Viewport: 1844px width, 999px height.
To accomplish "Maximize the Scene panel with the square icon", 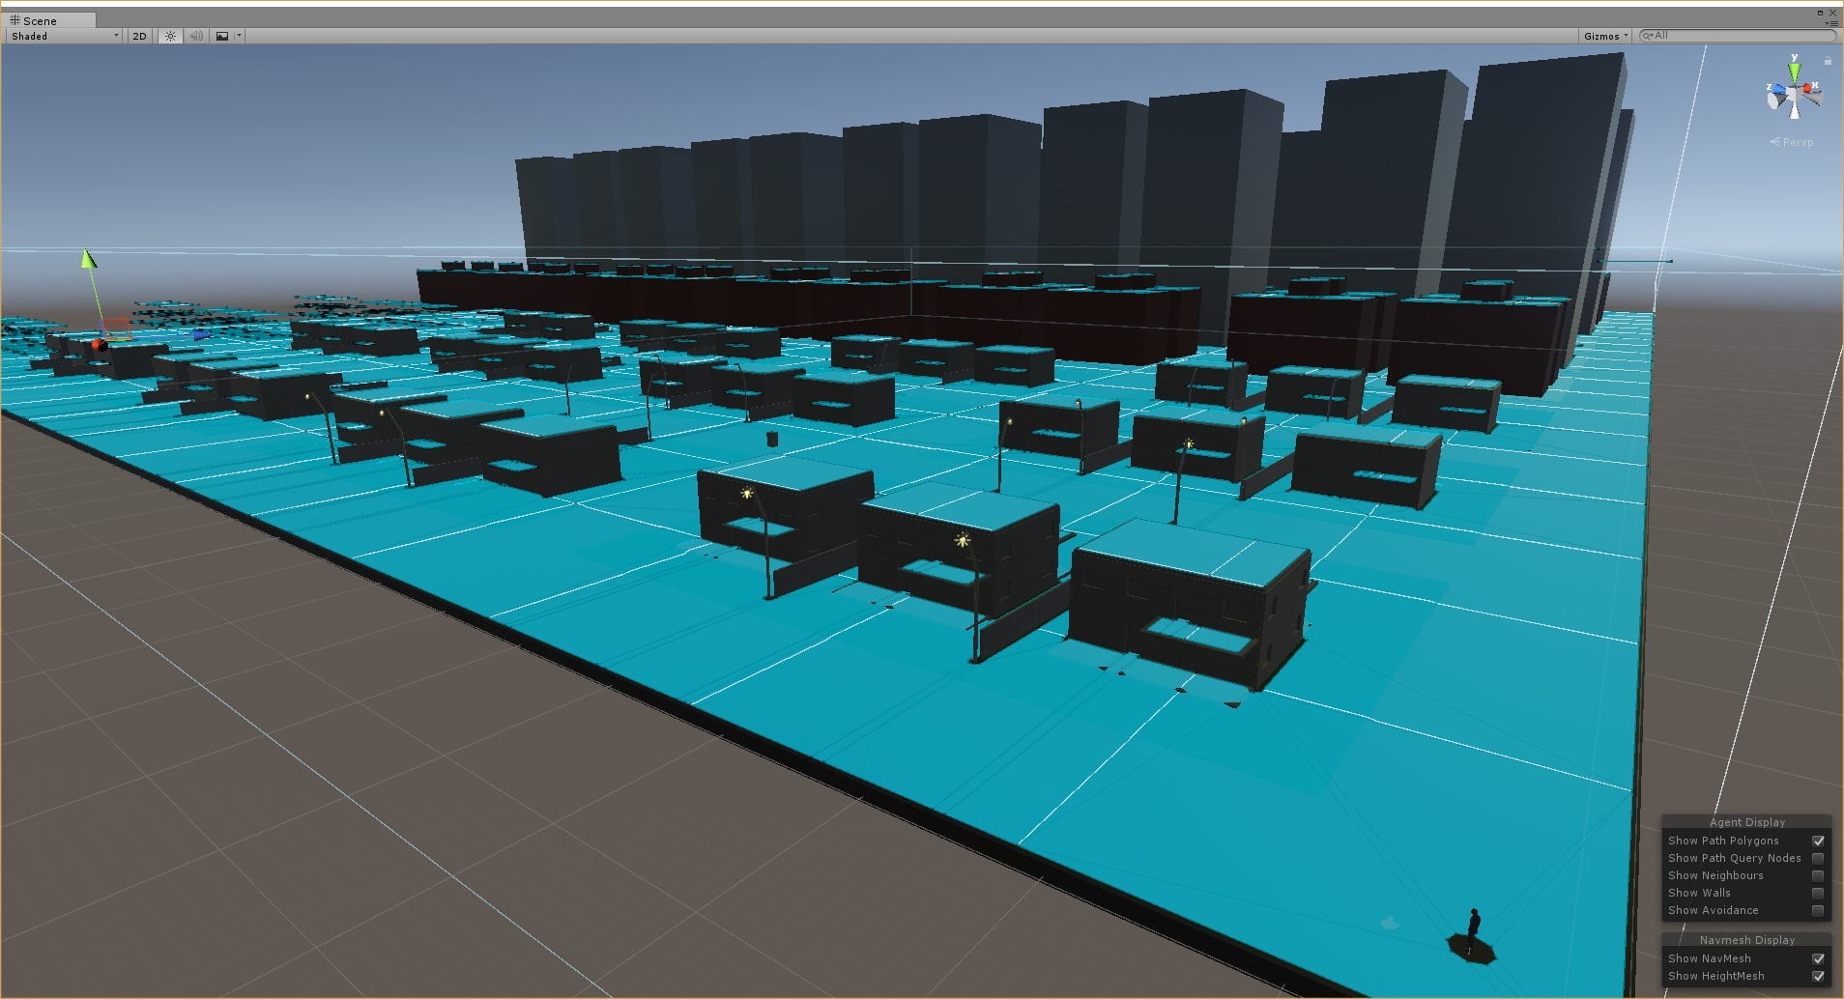I will point(1820,13).
